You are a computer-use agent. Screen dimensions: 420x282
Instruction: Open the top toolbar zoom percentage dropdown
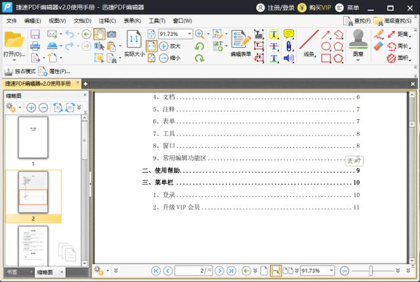click(x=189, y=34)
